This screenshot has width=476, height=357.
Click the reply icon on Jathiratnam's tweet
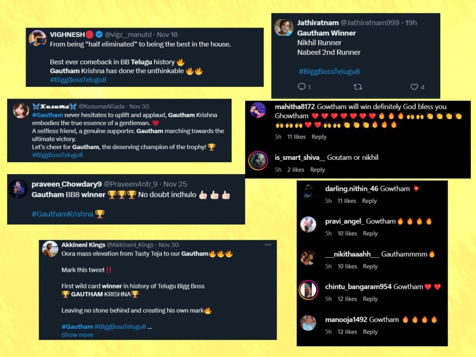tap(301, 87)
